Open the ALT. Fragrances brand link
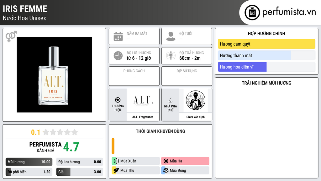Screen dimensions: 321x181 pos(143,117)
